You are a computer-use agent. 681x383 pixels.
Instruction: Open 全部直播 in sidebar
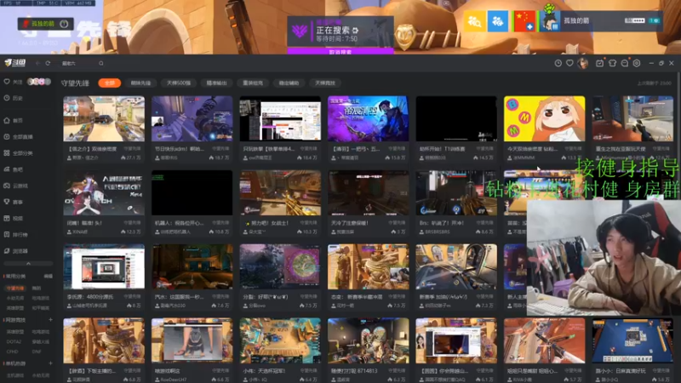pyautogui.click(x=18, y=137)
